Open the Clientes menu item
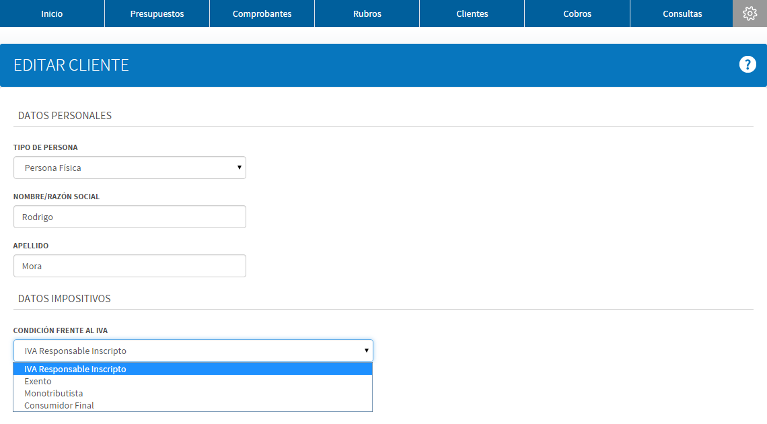Image resolution: width=767 pixels, height=424 pixels. 472,13
